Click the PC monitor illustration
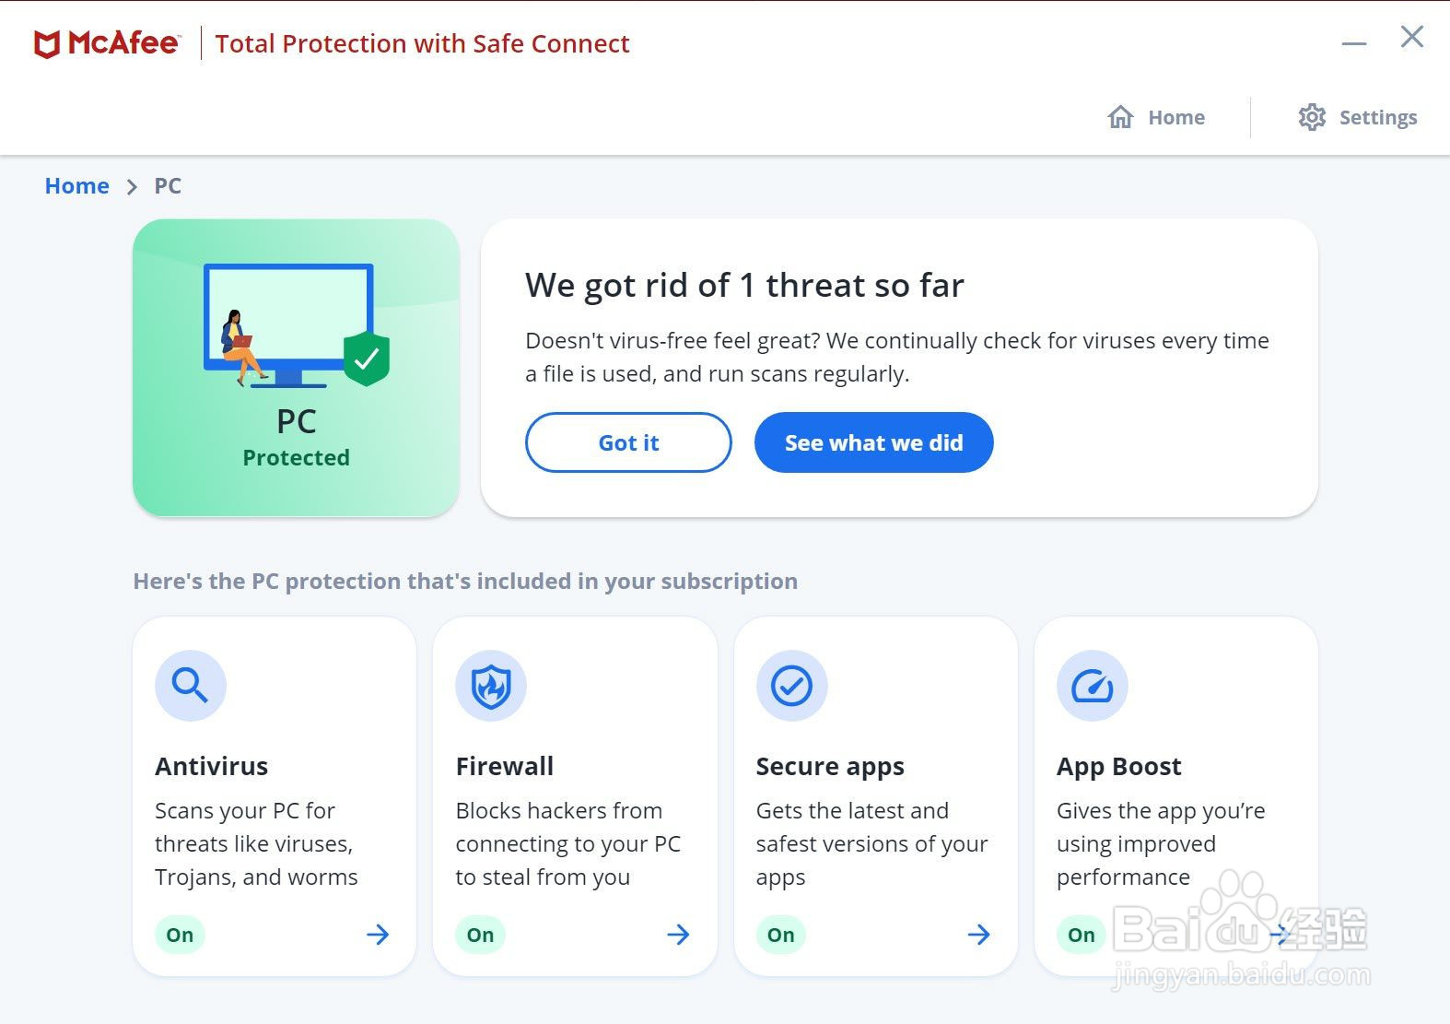Image resolution: width=1450 pixels, height=1024 pixels. (x=289, y=323)
